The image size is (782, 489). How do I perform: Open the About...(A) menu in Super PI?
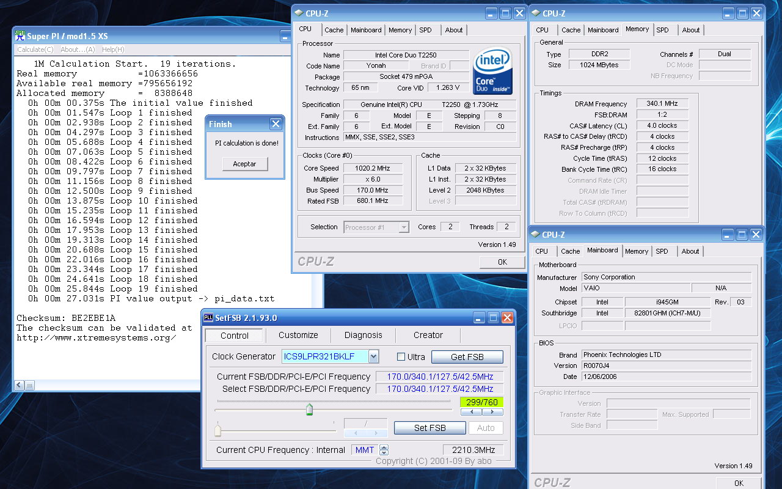[x=78, y=50]
